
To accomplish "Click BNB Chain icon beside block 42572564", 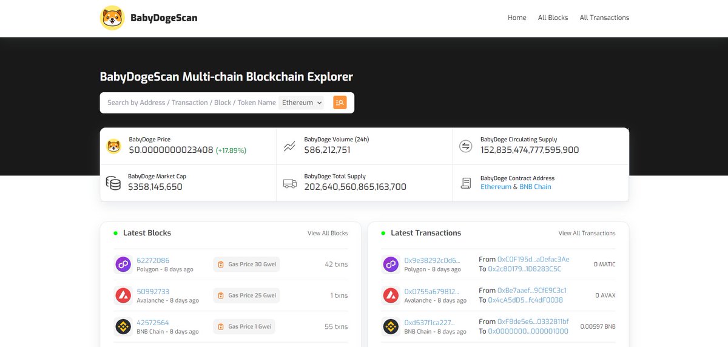I will click(x=123, y=326).
